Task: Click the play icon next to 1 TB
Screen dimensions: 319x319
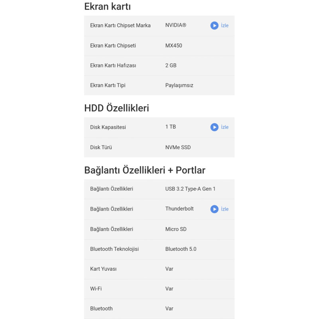Action: (x=214, y=127)
